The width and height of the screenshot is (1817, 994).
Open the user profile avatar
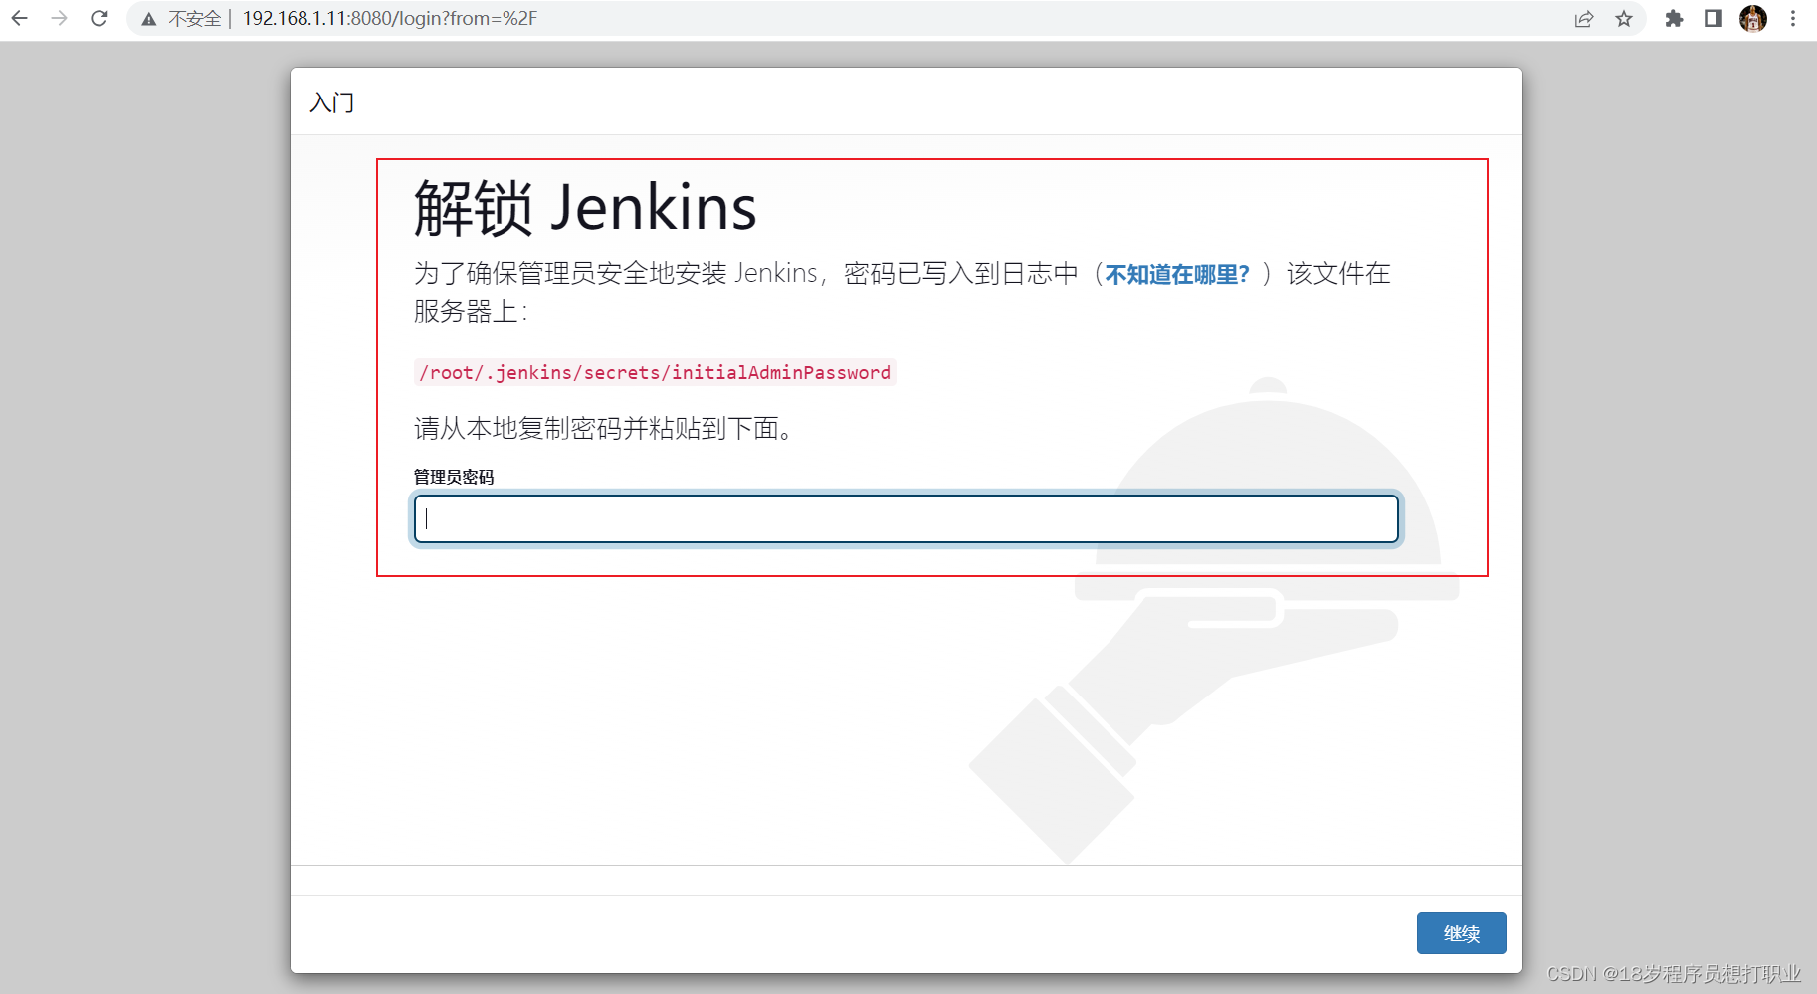tap(1753, 19)
